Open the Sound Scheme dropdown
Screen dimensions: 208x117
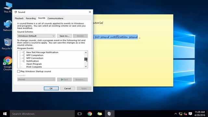coord(36,36)
